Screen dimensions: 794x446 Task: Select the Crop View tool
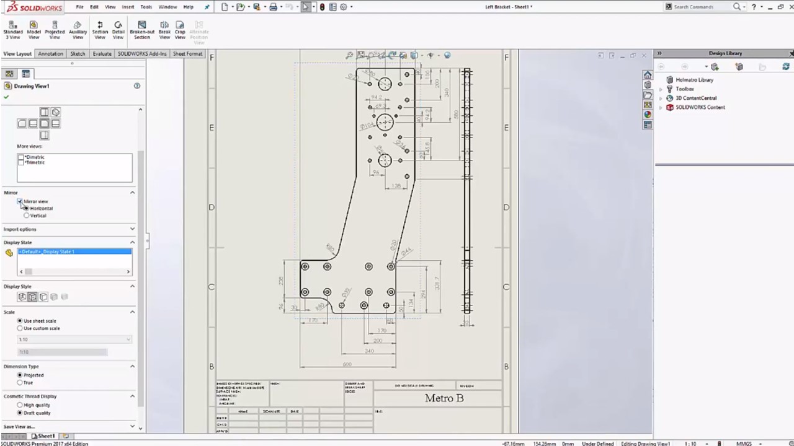click(180, 30)
